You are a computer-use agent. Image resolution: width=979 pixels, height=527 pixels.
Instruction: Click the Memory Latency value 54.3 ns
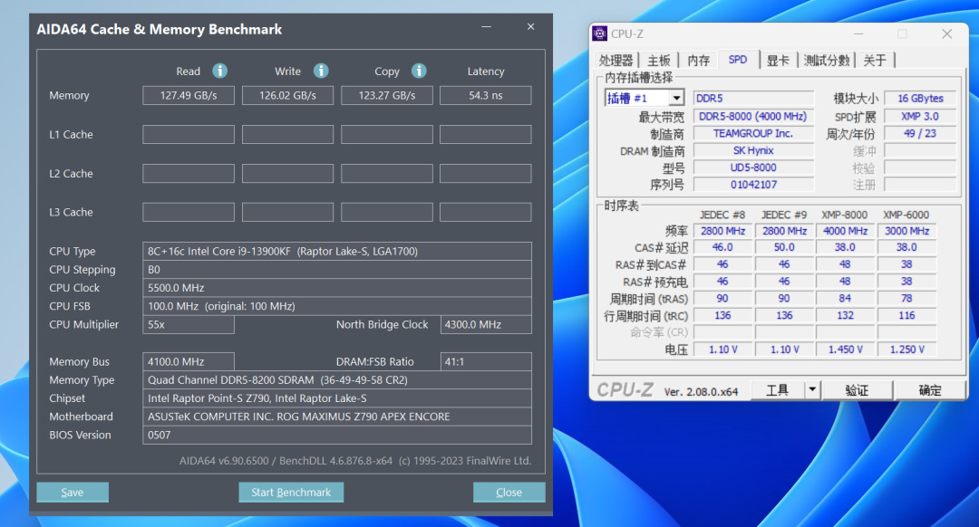[x=486, y=95]
